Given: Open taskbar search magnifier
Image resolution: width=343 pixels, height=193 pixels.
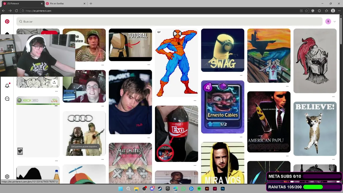Looking at the screenshot, I should (x=128, y=189).
